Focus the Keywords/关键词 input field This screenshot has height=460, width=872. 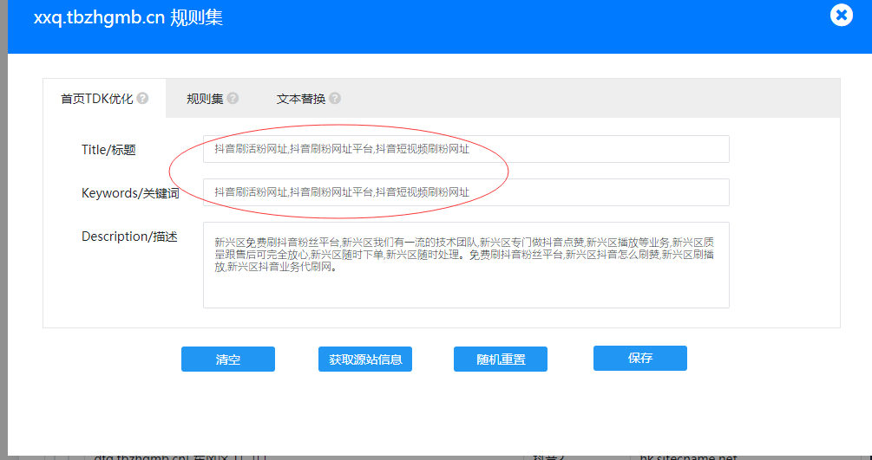tap(466, 192)
